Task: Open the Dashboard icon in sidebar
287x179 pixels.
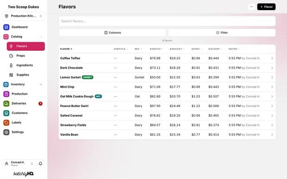Action: [6, 27]
